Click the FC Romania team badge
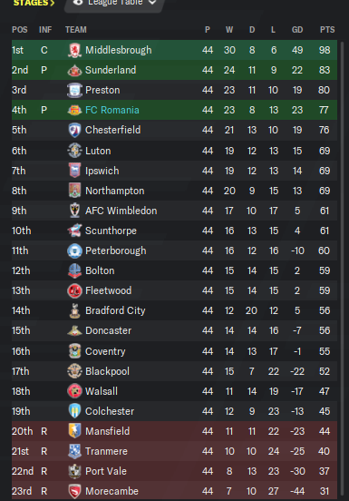This screenshot has width=349, height=501. [x=74, y=110]
